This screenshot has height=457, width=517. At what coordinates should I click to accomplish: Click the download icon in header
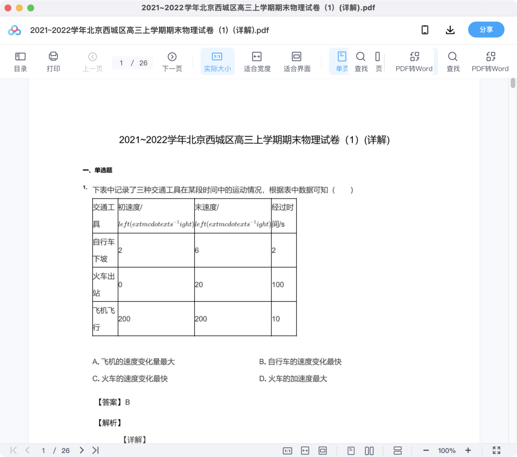450,30
